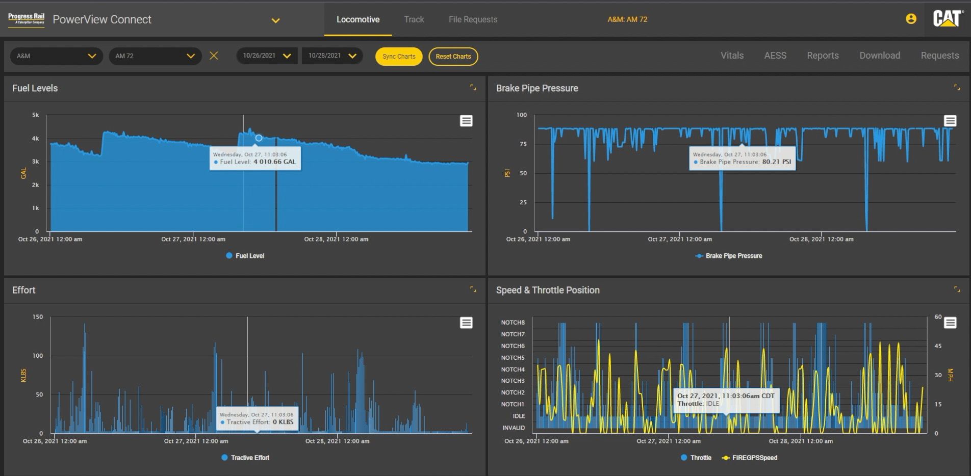971x476 pixels.
Task: Clear the locomotive selection with X icon
Action: (214, 56)
